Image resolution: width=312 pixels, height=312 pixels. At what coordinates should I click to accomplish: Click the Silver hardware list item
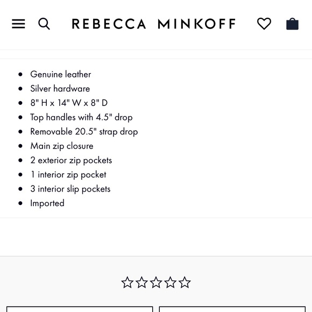click(60, 89)
